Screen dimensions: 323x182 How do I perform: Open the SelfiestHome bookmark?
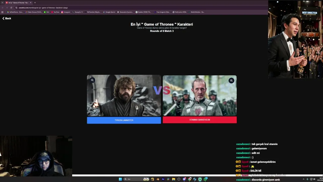click(15, 12)
